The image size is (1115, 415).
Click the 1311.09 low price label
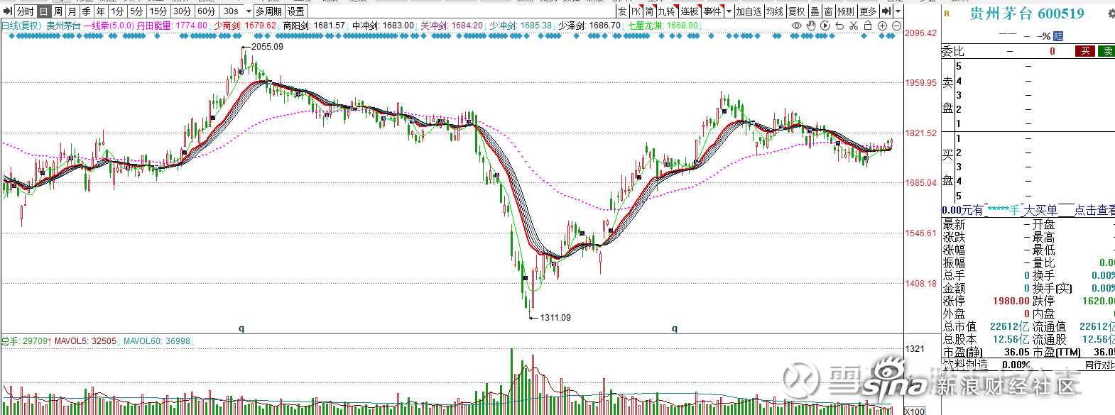[x=555, y=318]
